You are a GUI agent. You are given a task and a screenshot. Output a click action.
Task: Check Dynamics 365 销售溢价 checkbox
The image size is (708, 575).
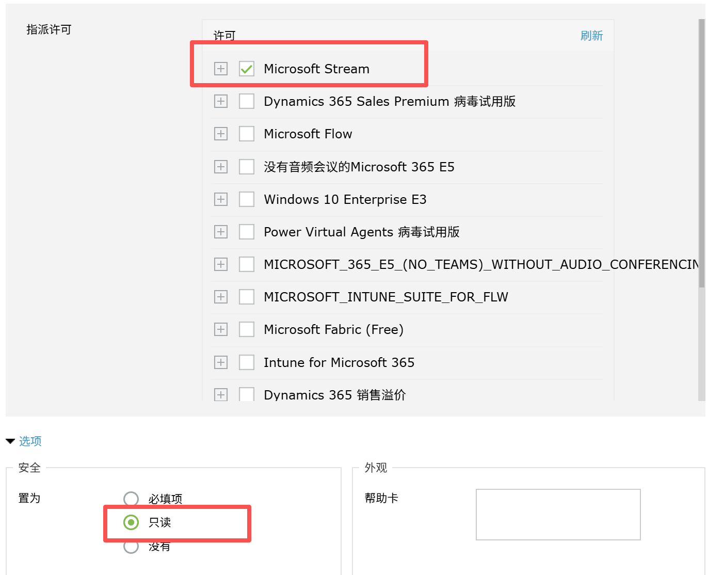tap(247, 394)
